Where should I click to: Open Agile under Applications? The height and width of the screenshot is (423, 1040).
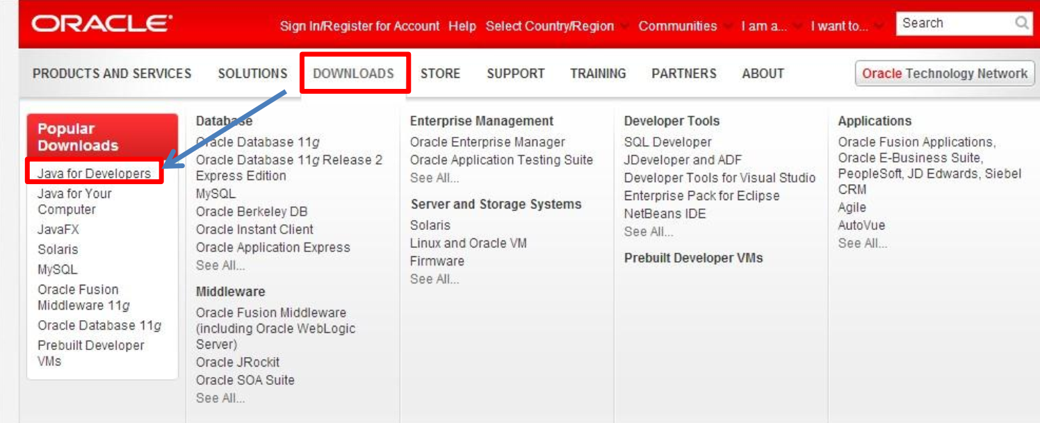pos(852,208)
